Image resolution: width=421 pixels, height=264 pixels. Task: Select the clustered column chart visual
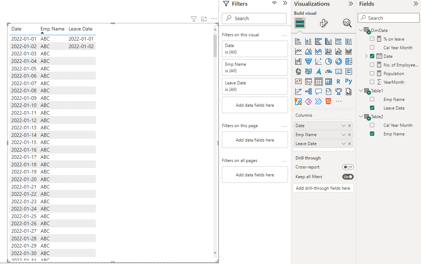328,41
